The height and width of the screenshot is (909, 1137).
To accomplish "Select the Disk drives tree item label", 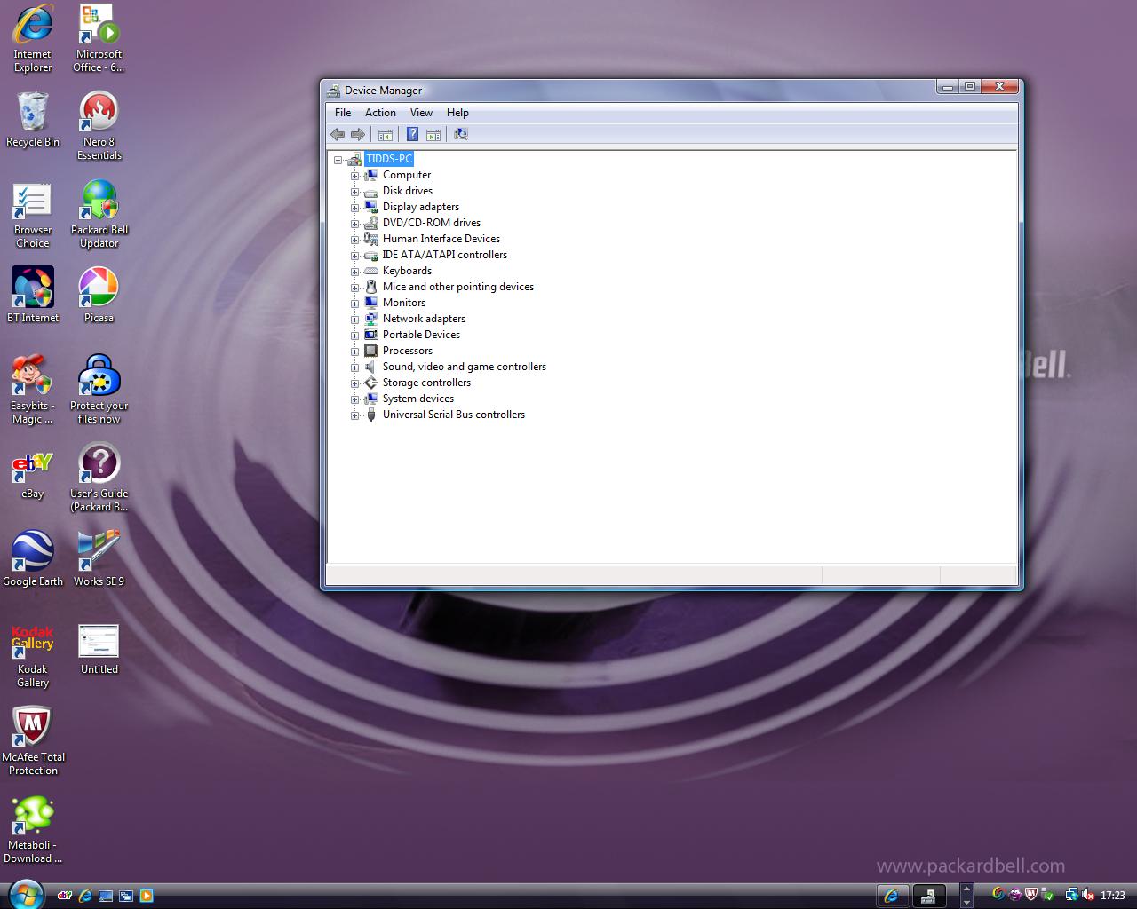I will 408,191.
